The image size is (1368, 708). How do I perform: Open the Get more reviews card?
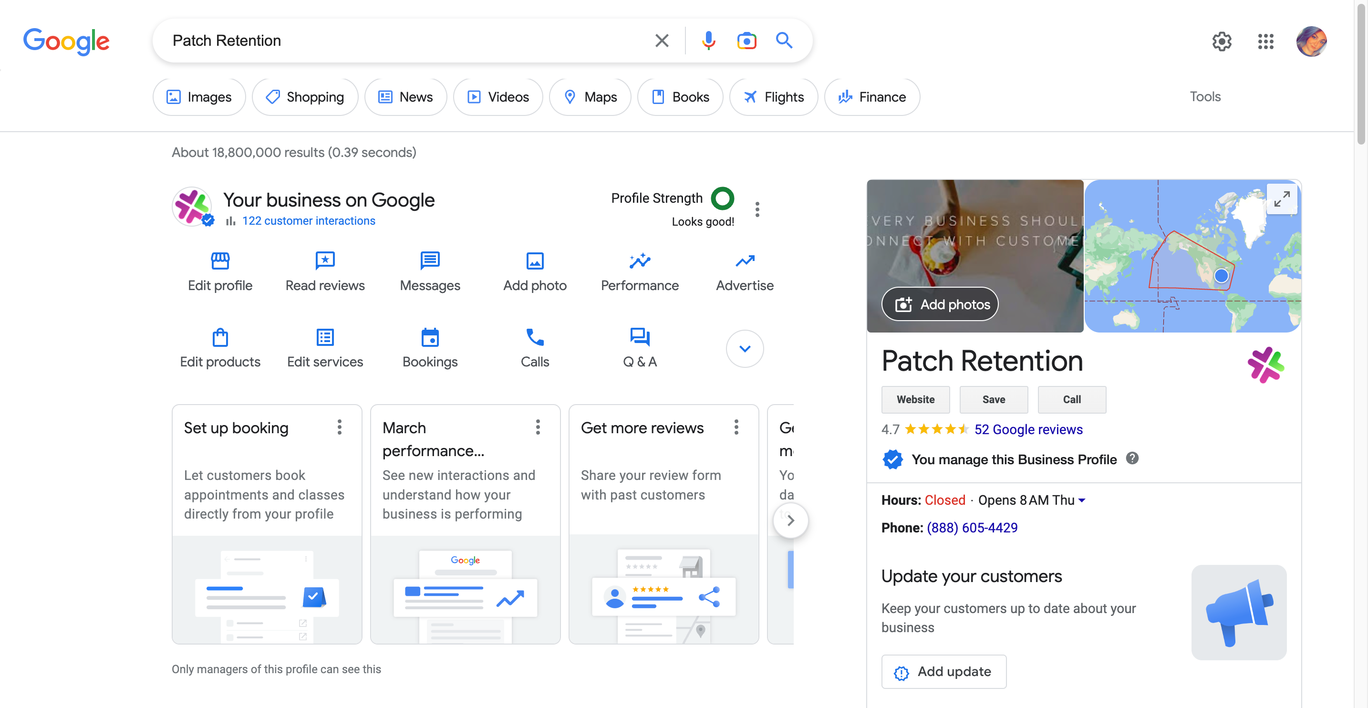[x=663, y=524]
